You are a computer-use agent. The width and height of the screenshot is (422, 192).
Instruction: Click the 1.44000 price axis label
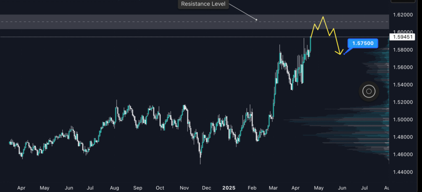tap(403, 172)
